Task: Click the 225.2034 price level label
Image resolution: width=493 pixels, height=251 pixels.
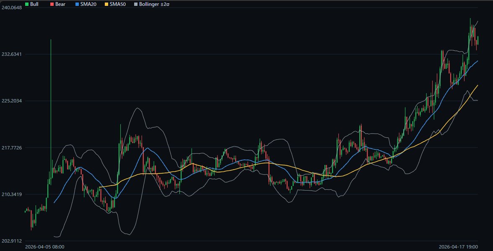Action: click(11, 101)
